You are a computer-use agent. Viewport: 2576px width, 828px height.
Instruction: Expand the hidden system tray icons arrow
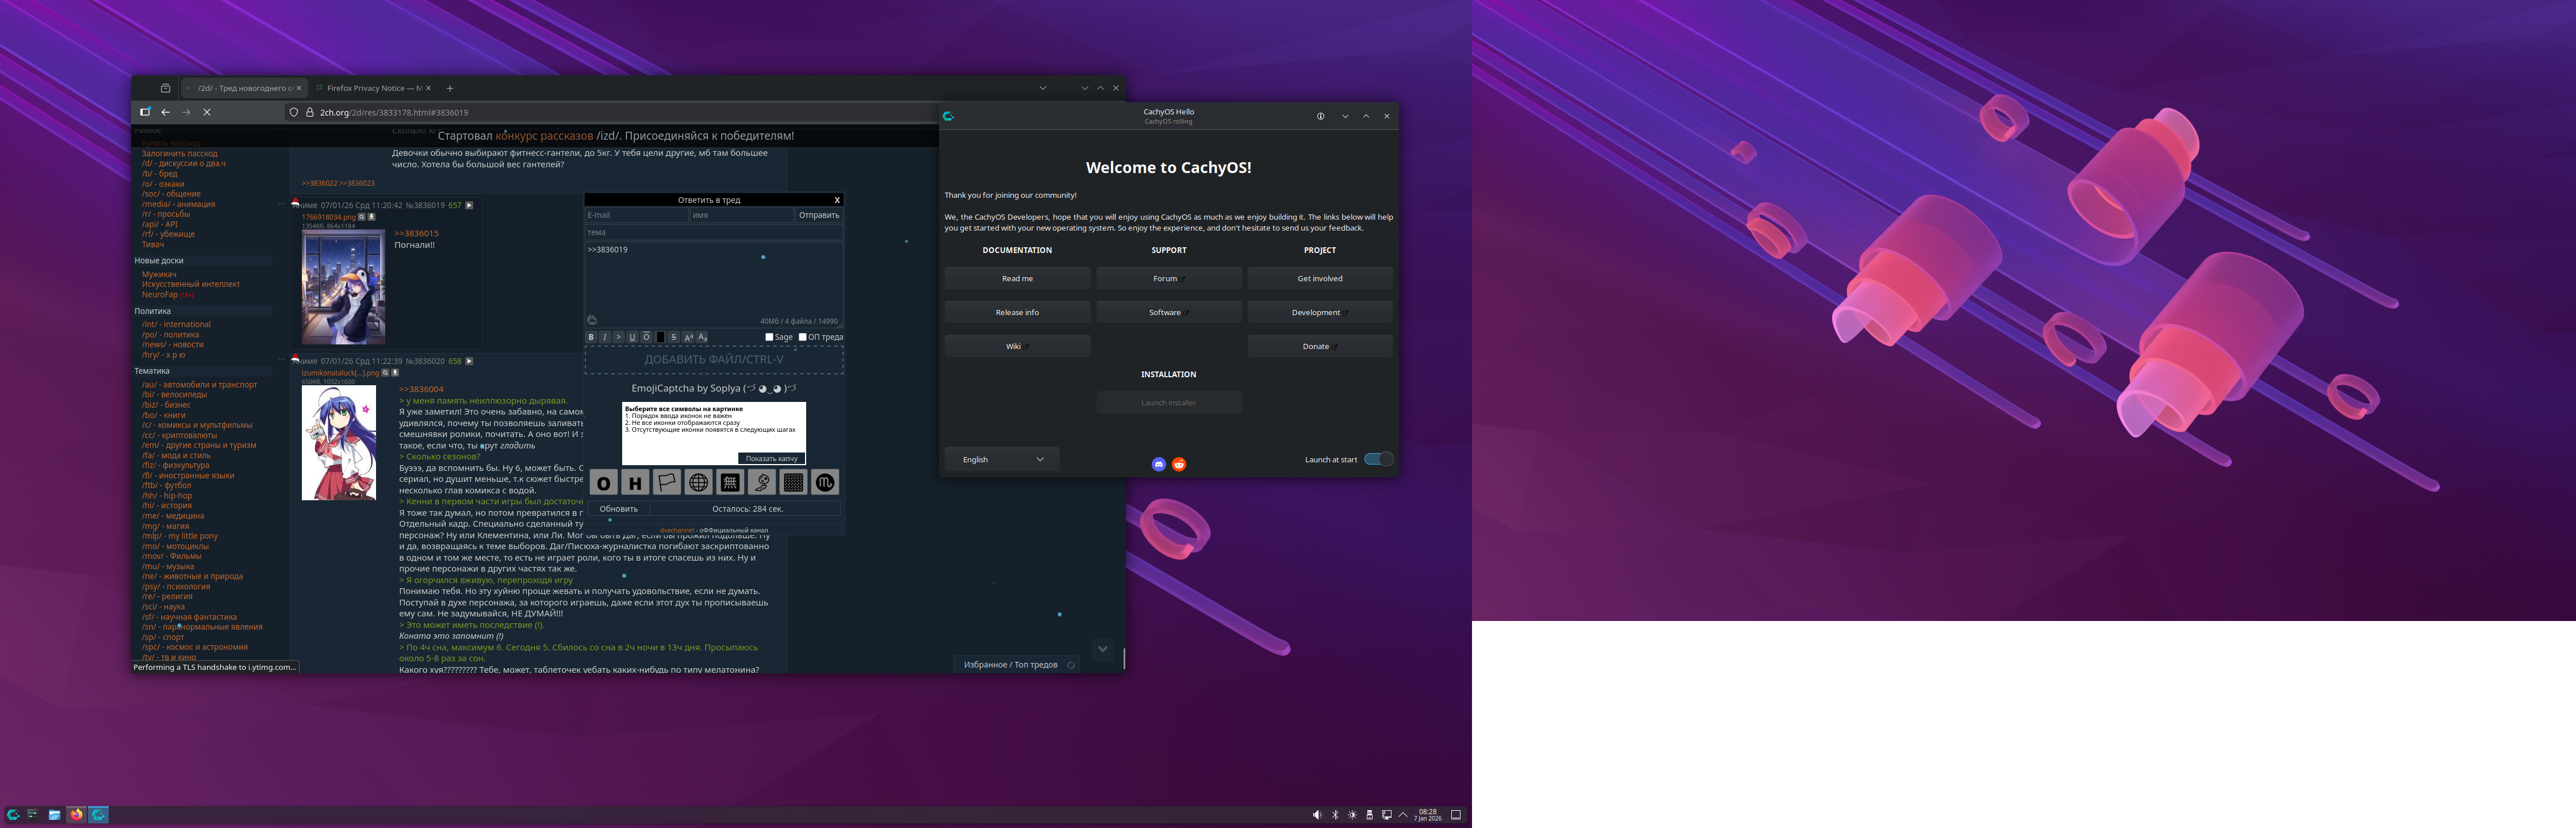pos(1403,814)
